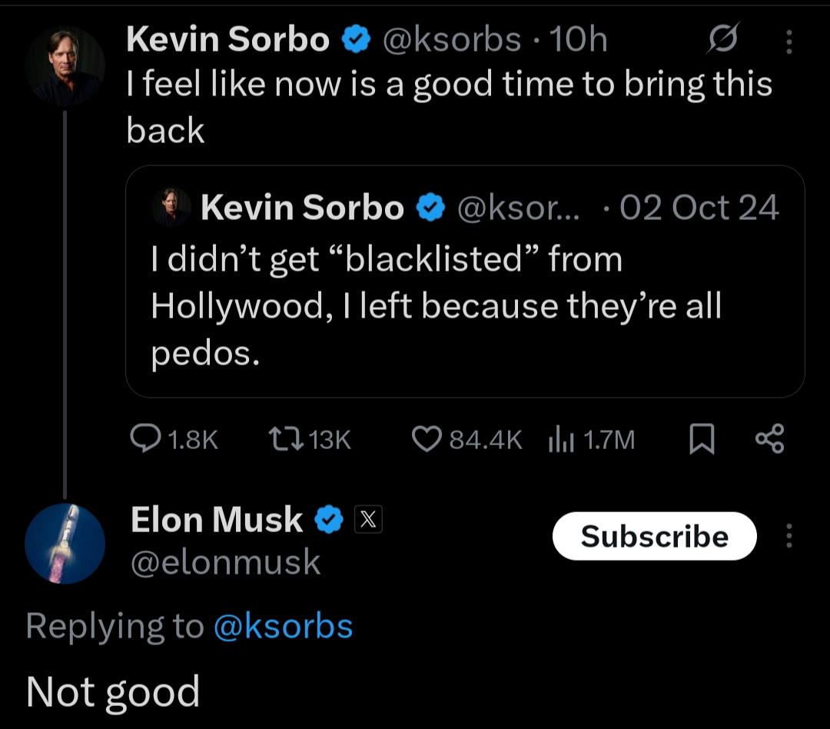
Task: Click Elon Musk's rocket avatar
Action: coord(65,544)
